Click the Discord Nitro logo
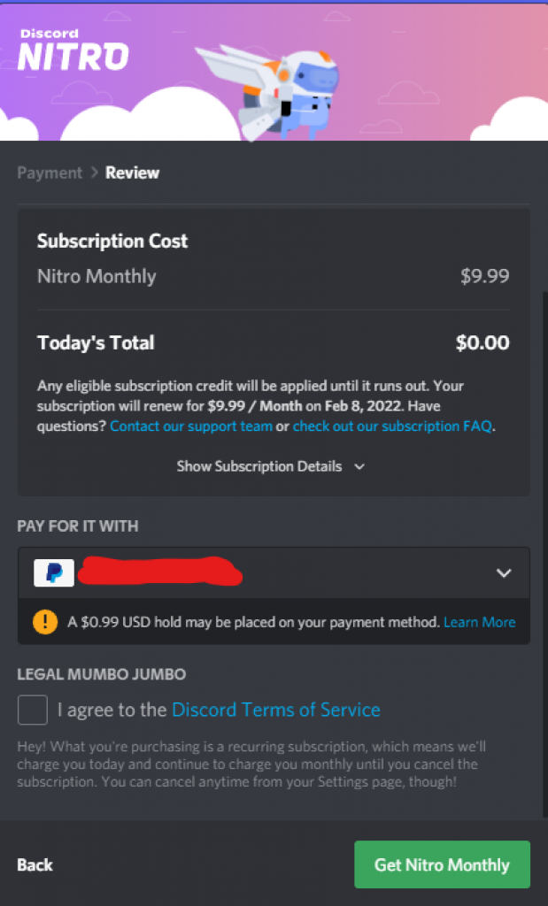 73,50
